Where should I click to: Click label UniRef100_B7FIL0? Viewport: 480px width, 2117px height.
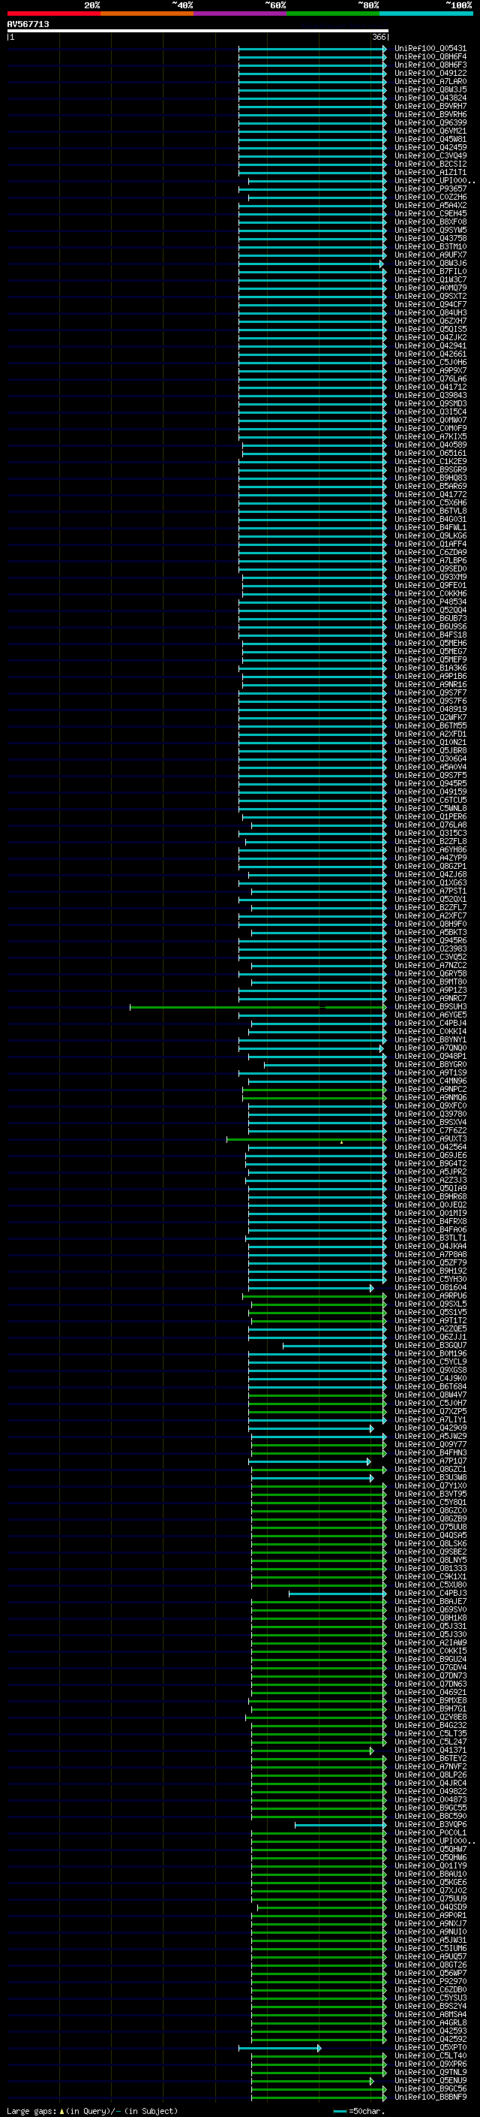point(430,271)
